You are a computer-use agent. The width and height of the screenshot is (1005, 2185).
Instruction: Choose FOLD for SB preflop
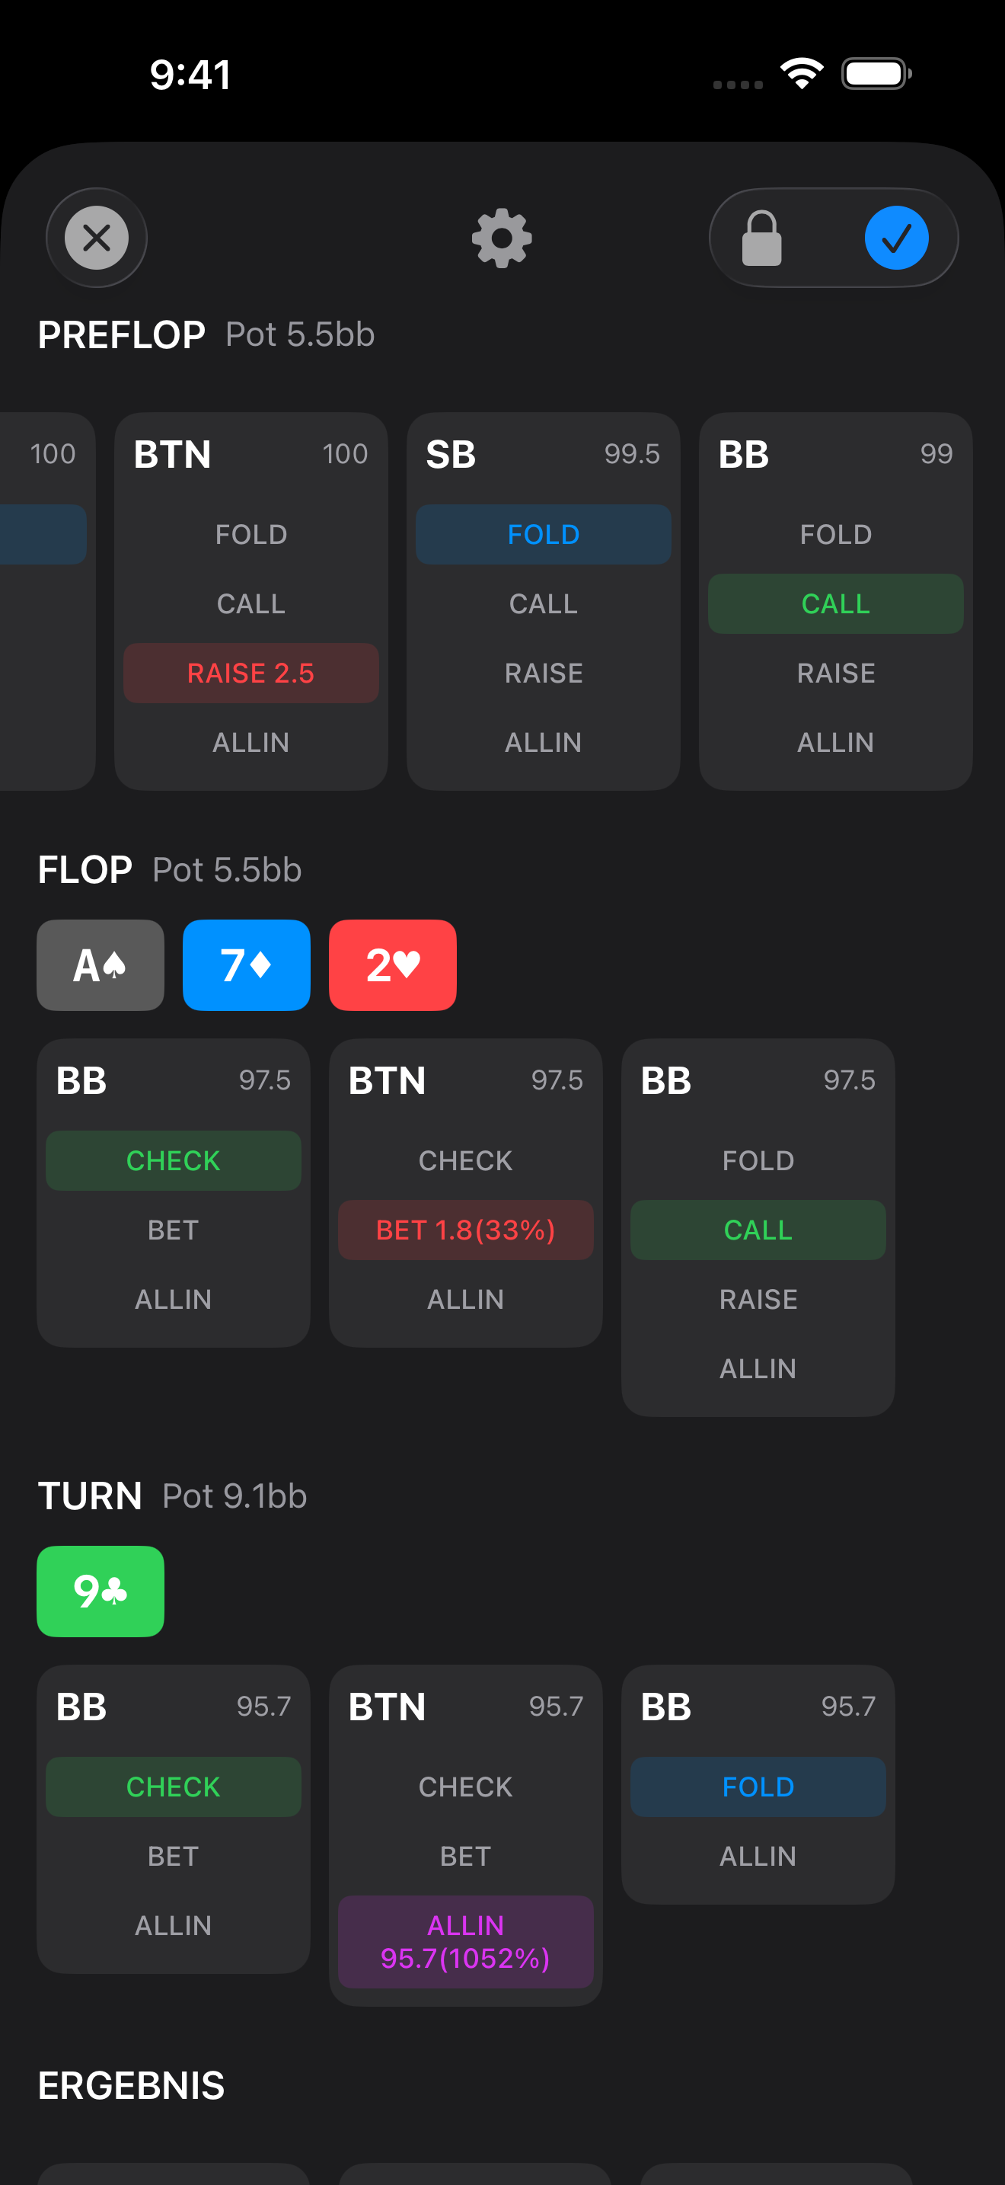(x=543, y=534)
